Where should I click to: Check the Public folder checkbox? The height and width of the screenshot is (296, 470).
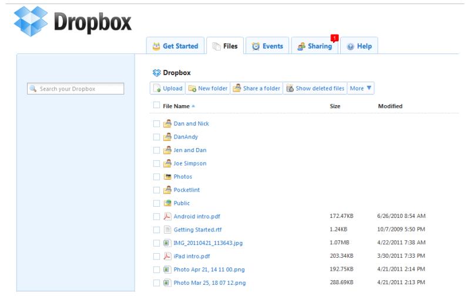click(156, 203)
